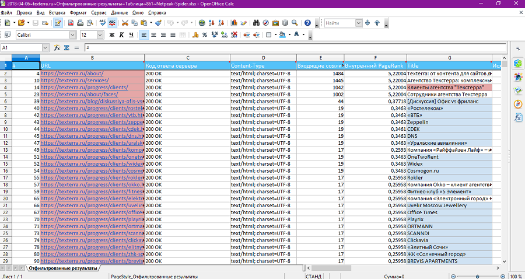Screen dimensions: 525x279
Task: Open the Формат menu
Action: click(x=78, y=13)
